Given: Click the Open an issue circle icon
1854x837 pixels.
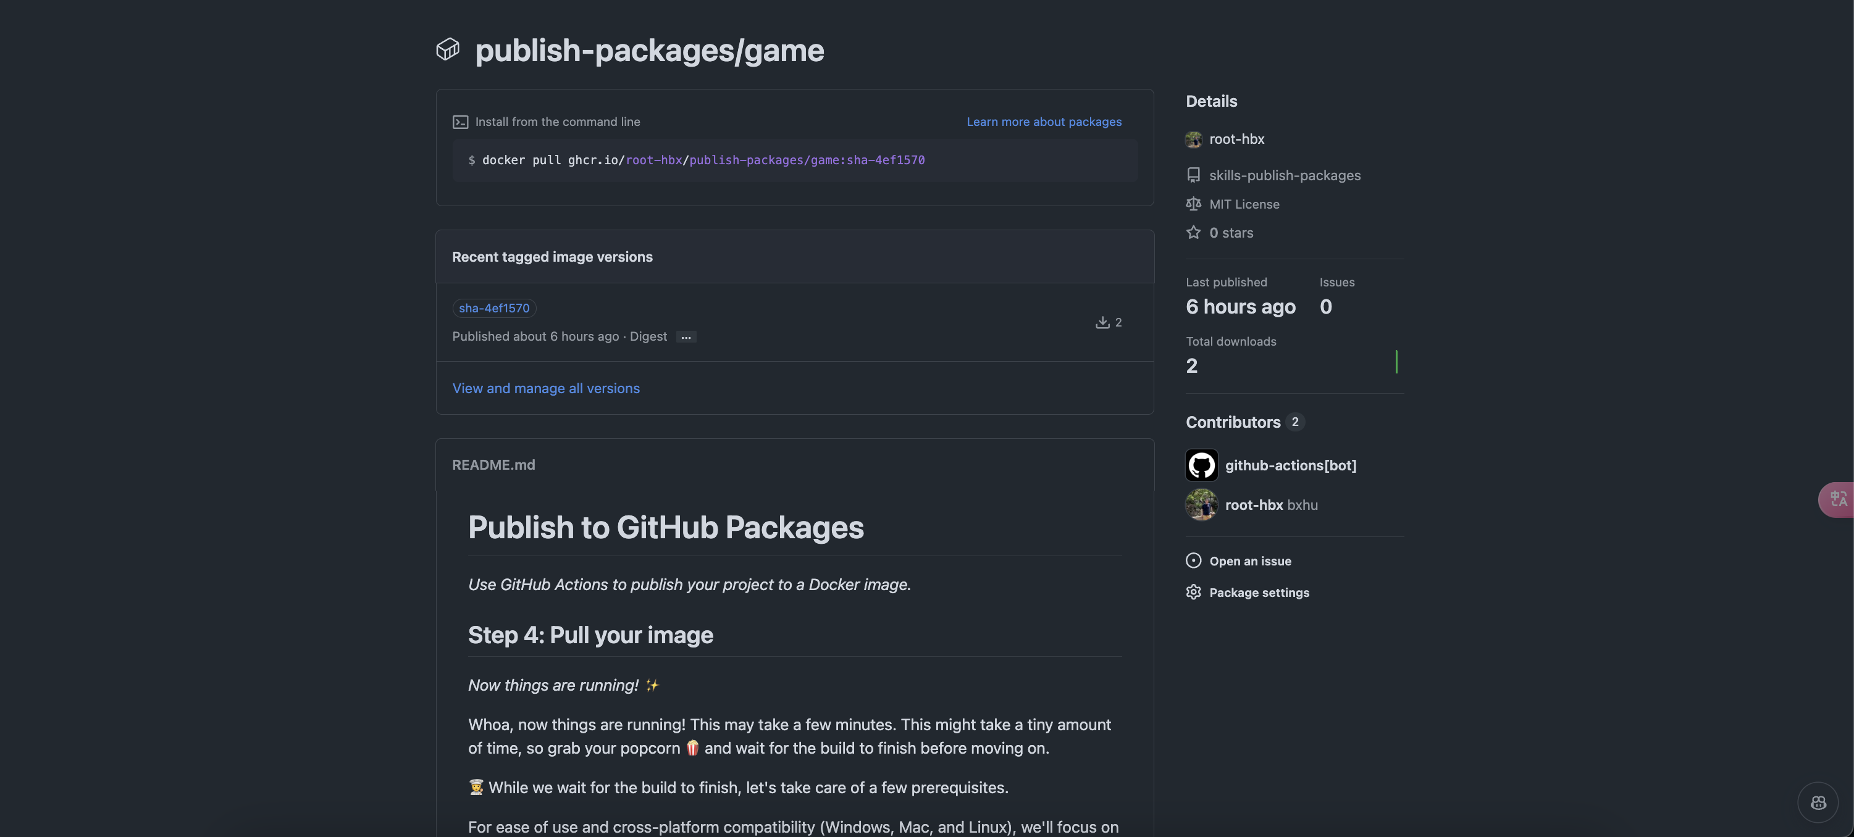Looking at the screenshot, I should coord(1193,560).
